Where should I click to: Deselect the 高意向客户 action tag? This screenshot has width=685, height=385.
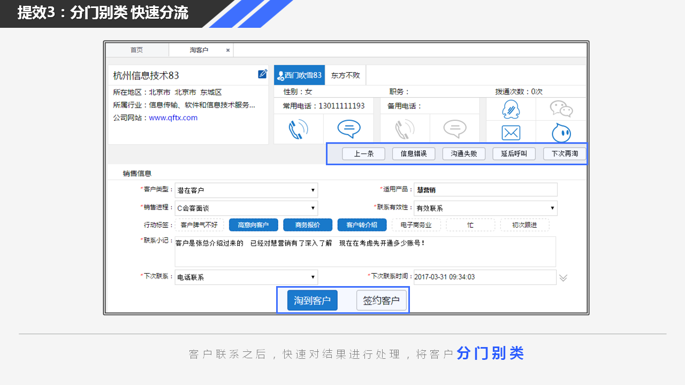tap(253, 225)
